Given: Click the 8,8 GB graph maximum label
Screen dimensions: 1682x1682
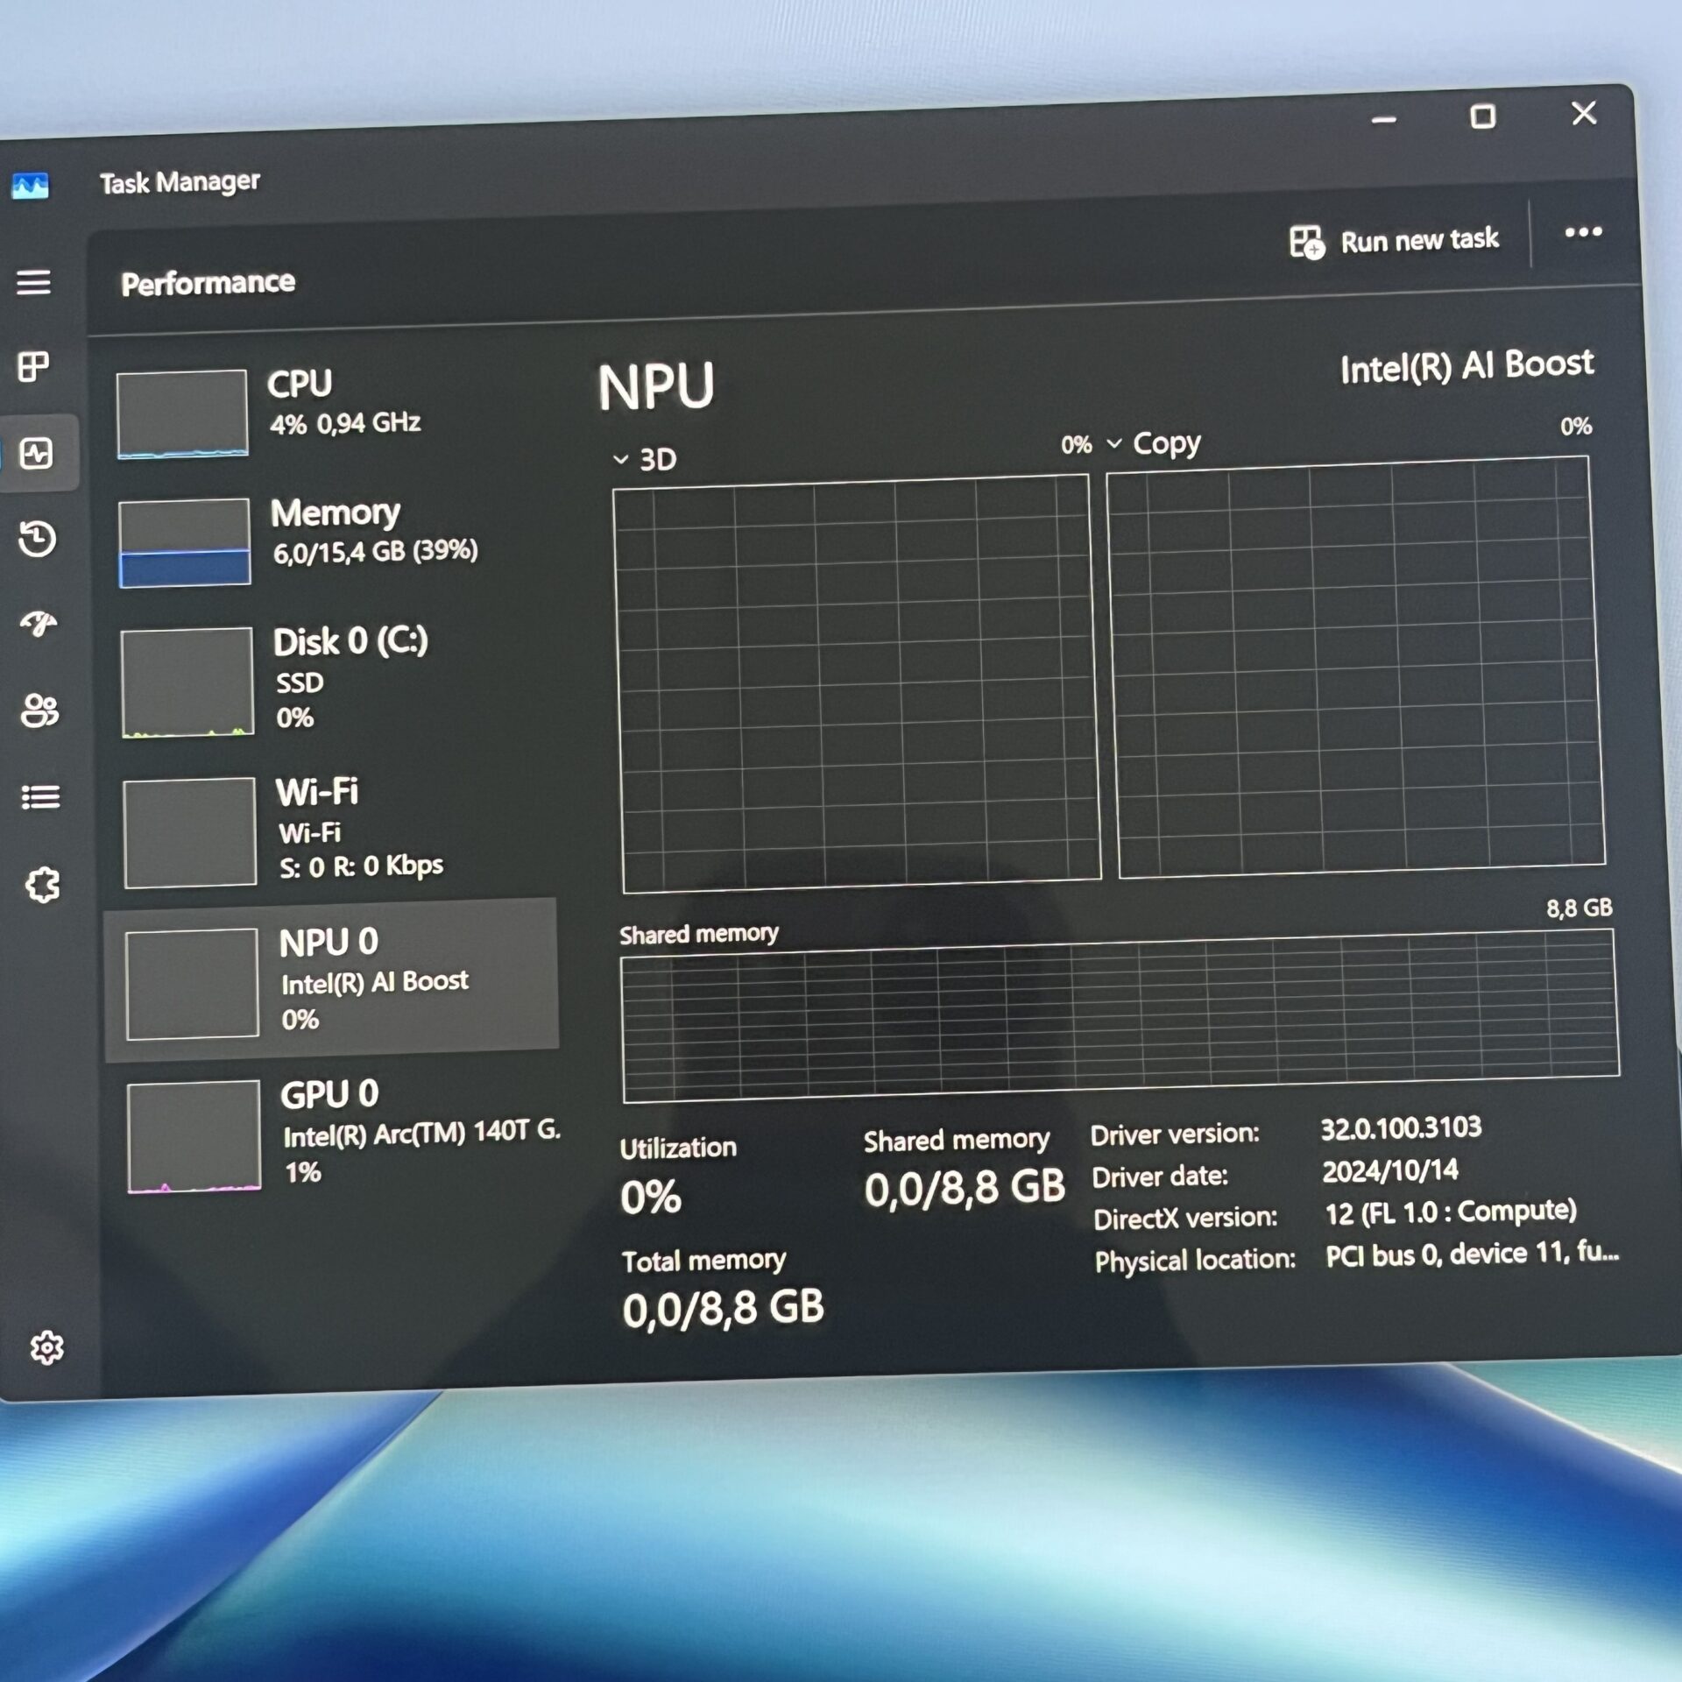Looking at the screenshot, I should pyautogui.click(x=1579, y=908).
